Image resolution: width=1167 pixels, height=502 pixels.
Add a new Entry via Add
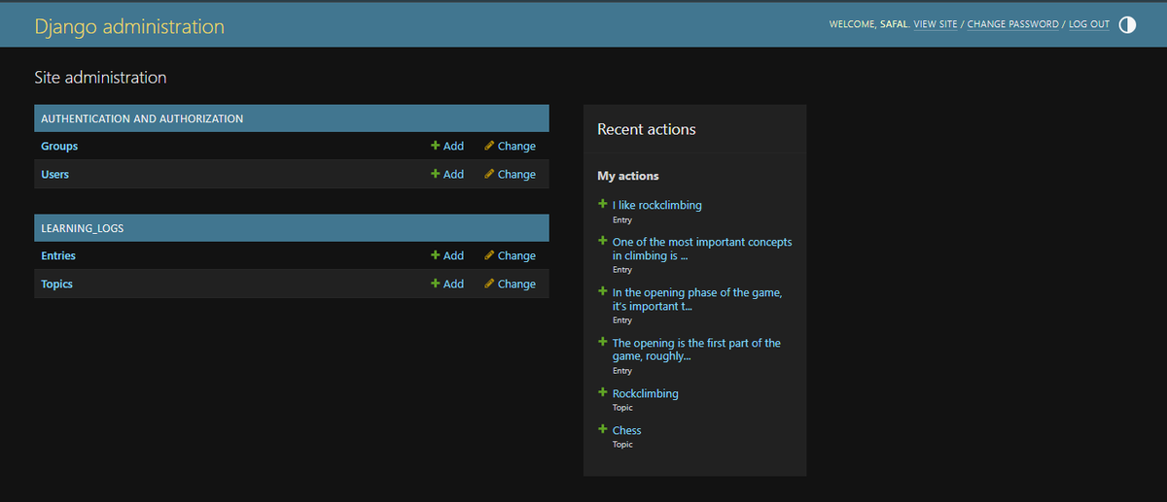click(447, 255)
